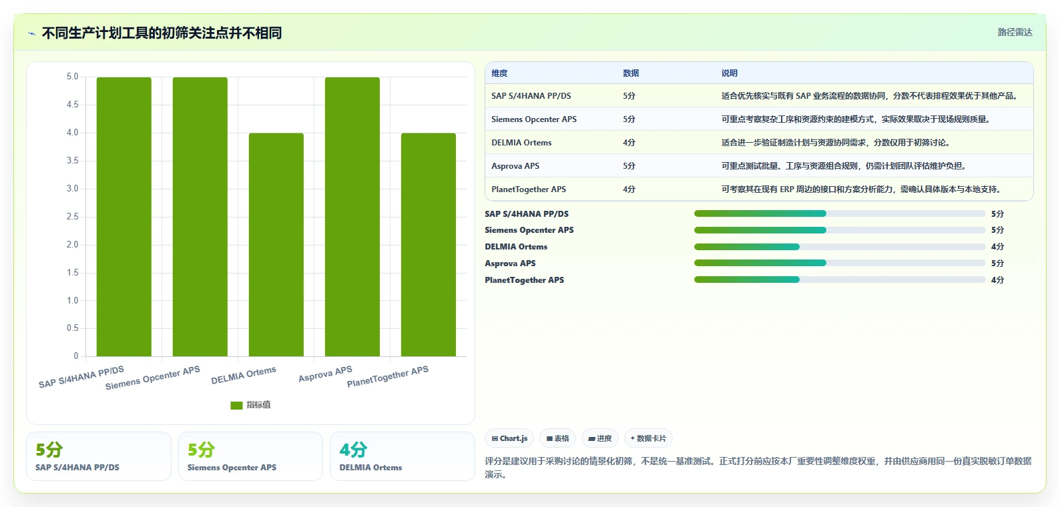Click the 2.5 tick on the chart's y-axis
The width and height of the screenshot is (1060, 507).
click(x=72, y=217)
